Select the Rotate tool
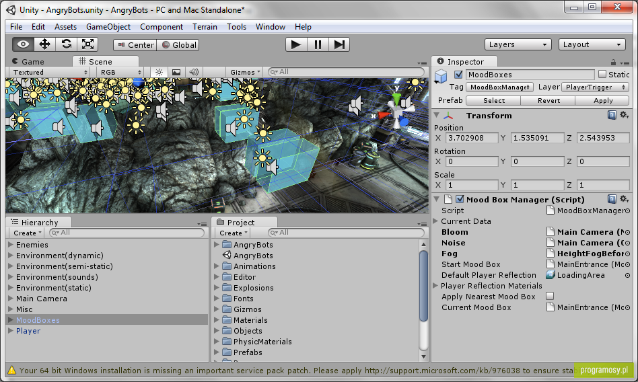 pos(66,44)
